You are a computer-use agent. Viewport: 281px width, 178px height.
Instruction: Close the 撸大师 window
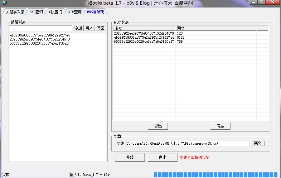273,2
